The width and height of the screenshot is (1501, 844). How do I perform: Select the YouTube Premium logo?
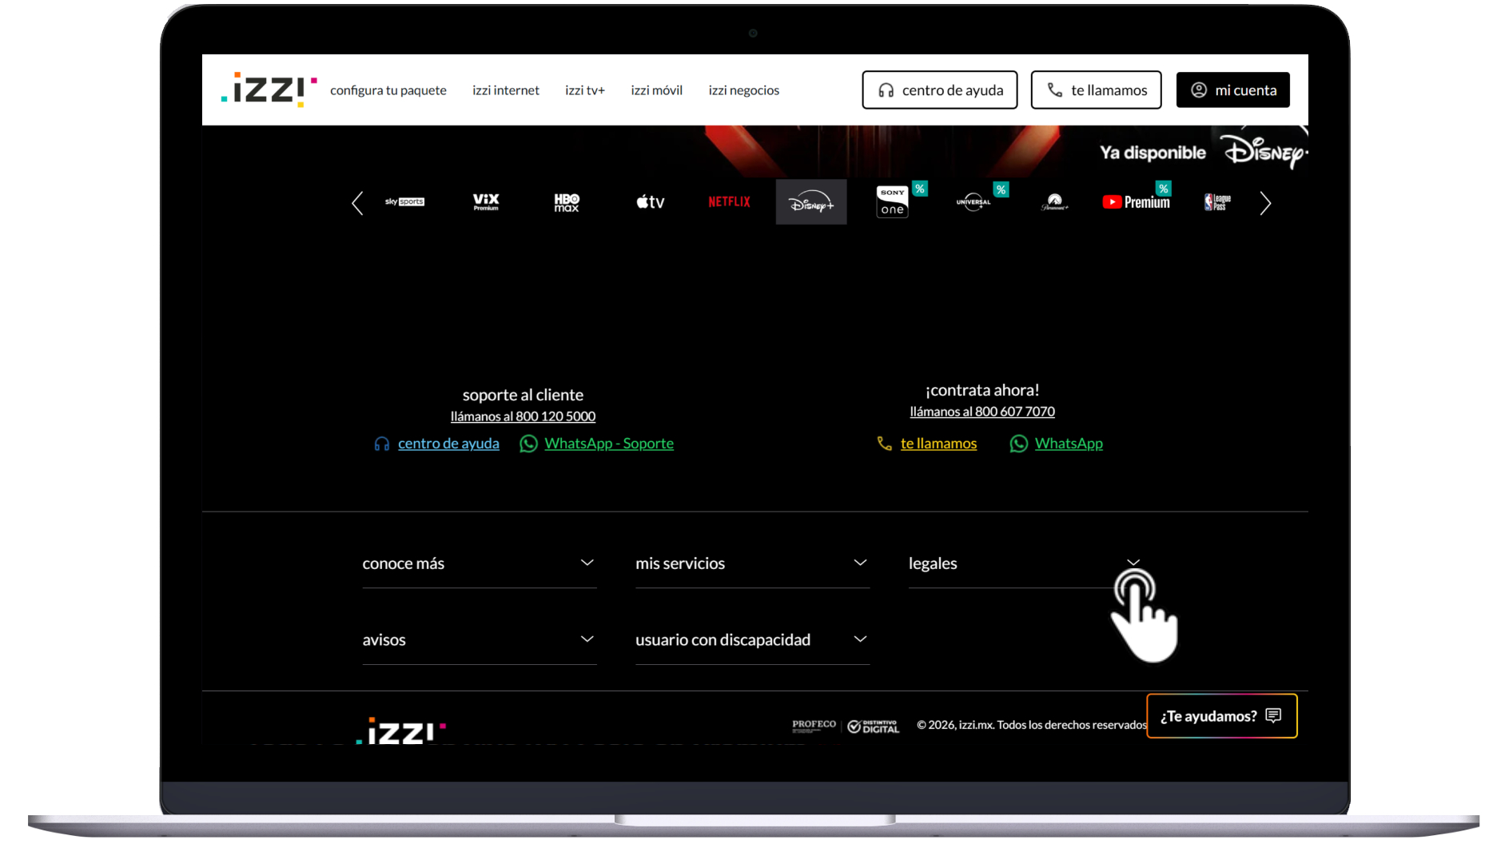click(x=1136, y=202)
